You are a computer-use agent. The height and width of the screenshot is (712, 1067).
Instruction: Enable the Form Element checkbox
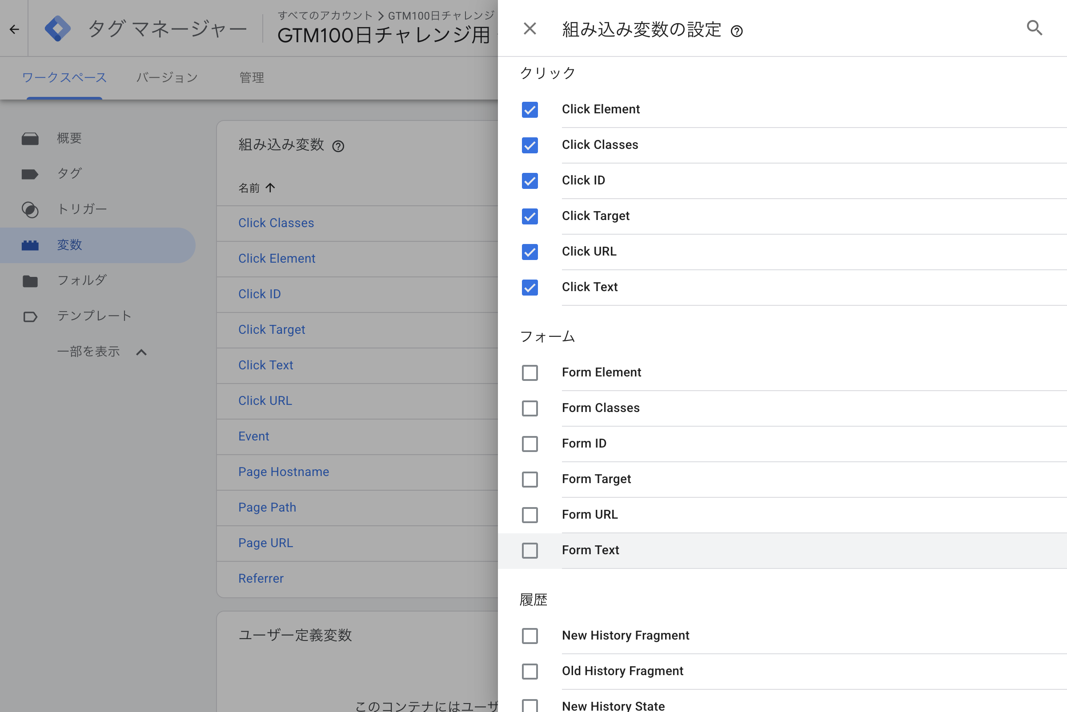coord(529,373)
